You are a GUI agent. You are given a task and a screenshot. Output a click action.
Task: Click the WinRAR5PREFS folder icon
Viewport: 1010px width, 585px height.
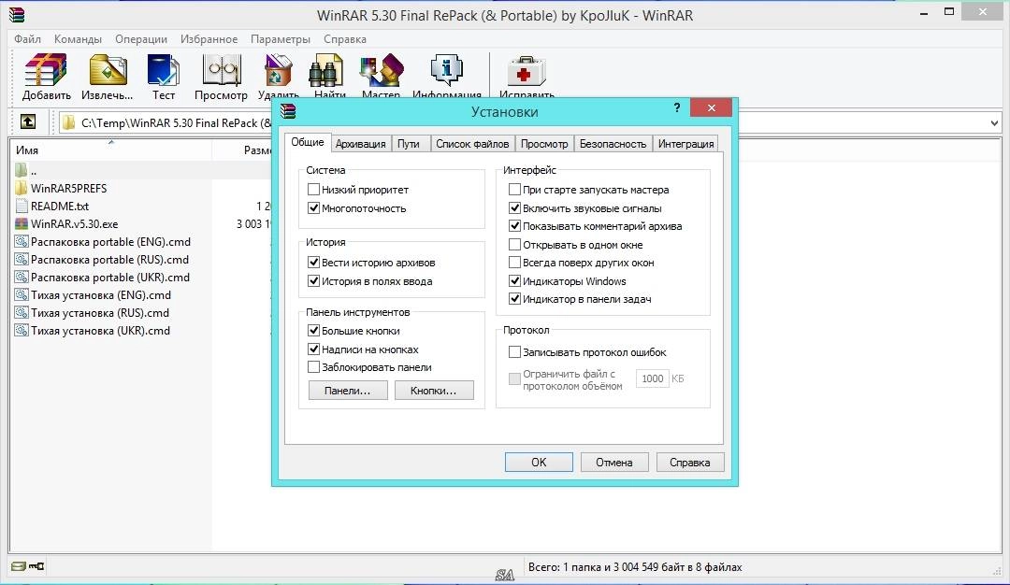(22, 188)
